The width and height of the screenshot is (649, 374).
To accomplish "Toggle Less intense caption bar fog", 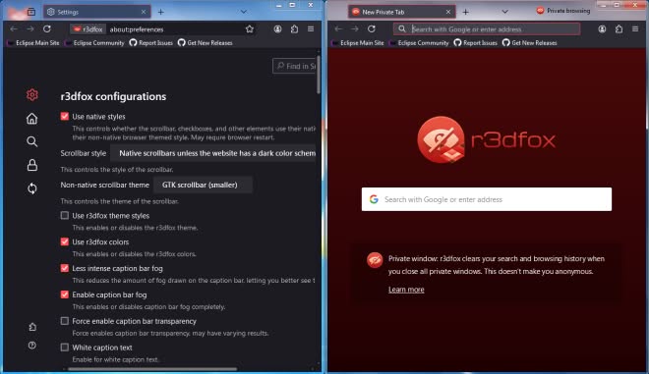I will [x=65, y=268].
